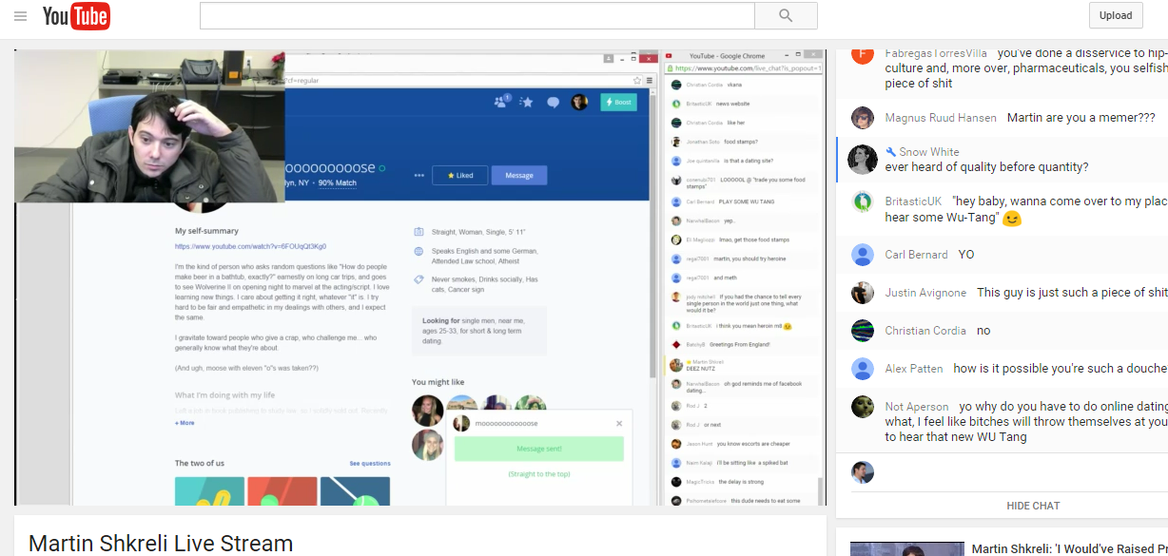Viewport: 1168px width, 556px height.
Task: Click Magnus Ruud Hansen's chat avatar
Action: coord(863,118)
